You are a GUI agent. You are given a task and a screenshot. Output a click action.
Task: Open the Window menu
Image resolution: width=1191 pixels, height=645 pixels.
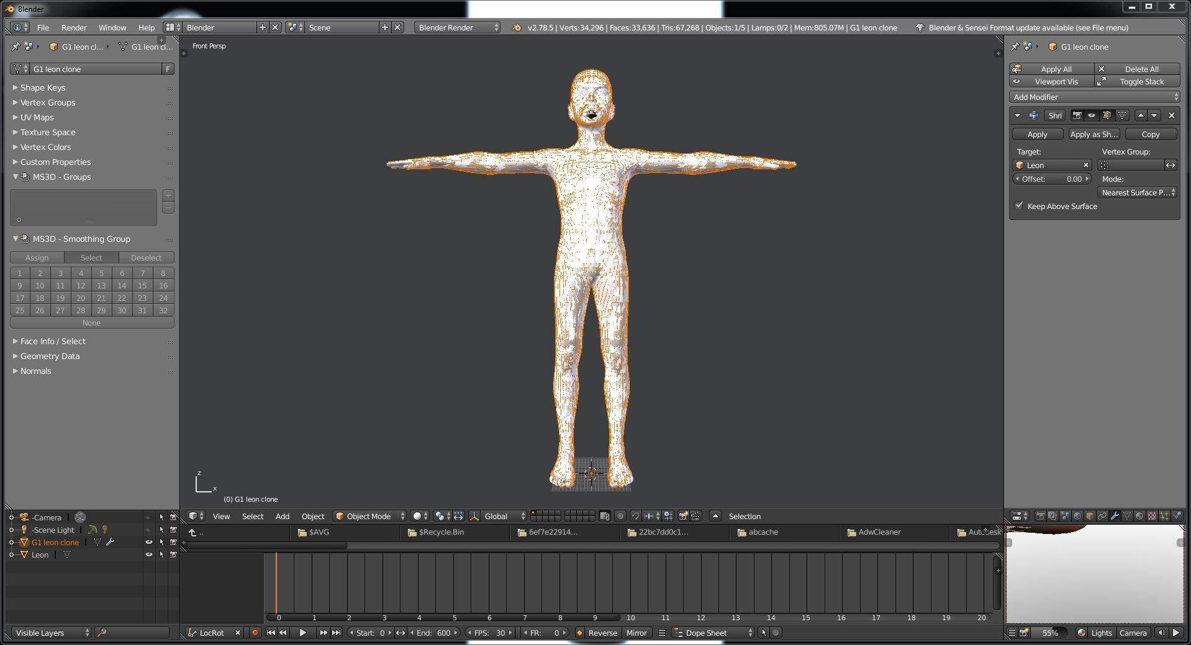tap(112, 27)
